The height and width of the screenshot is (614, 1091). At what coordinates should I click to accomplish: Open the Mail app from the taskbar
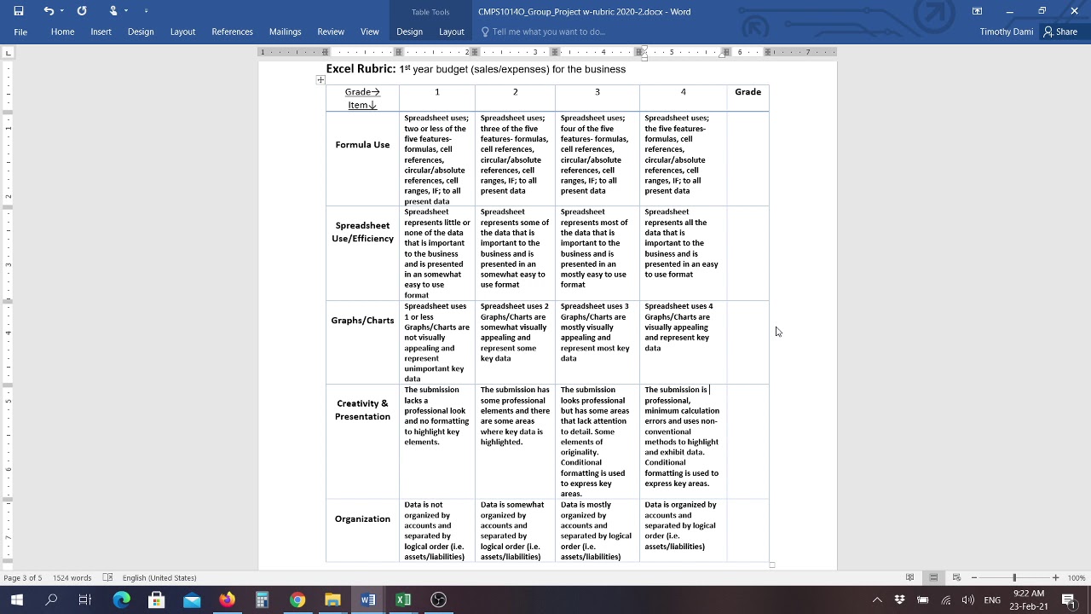pos(192,600)
